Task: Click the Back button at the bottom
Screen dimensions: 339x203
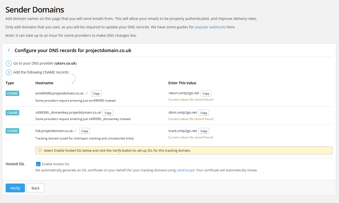Action: click(x=35, y=188)
